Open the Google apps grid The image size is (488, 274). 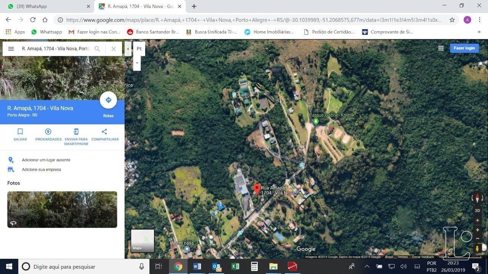pos(441,48)
